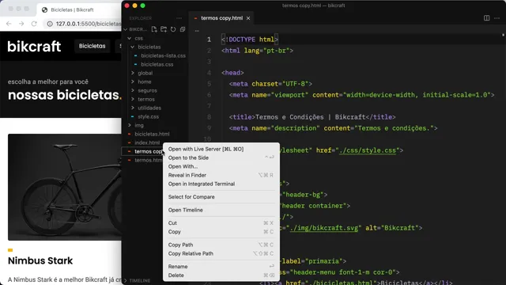Click the Bicicletas navigation link
Screen dimensions: 506x285
[93, 46]
